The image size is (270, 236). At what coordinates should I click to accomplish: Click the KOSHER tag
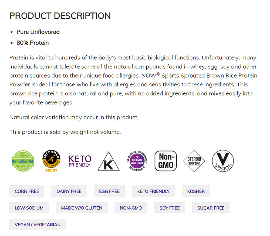[196, 191]
